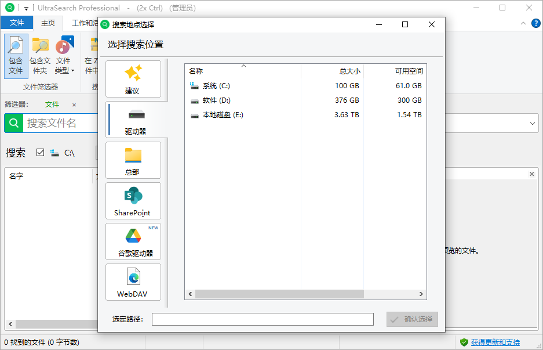Image resolution: width=543 pixels, height=350 pixels.
Task: Open the 谷歌驱动器 (Google Drive) option
Action: (x=133, y=241)
